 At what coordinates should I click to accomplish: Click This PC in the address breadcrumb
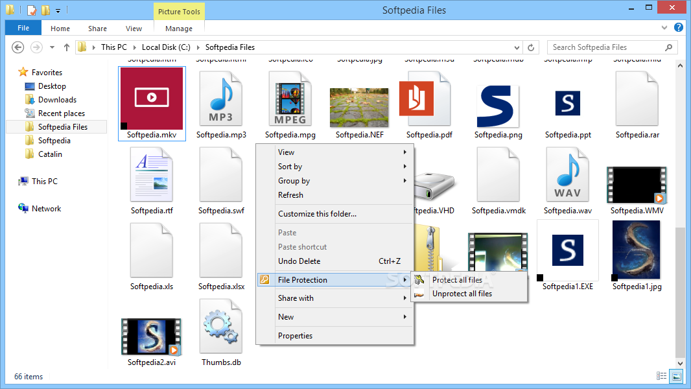(x=113, y=47)
